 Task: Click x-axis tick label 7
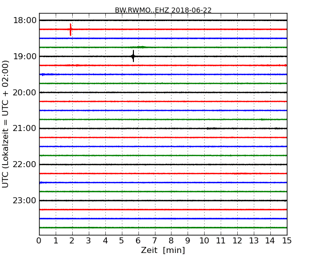click(x=154, y=240)
